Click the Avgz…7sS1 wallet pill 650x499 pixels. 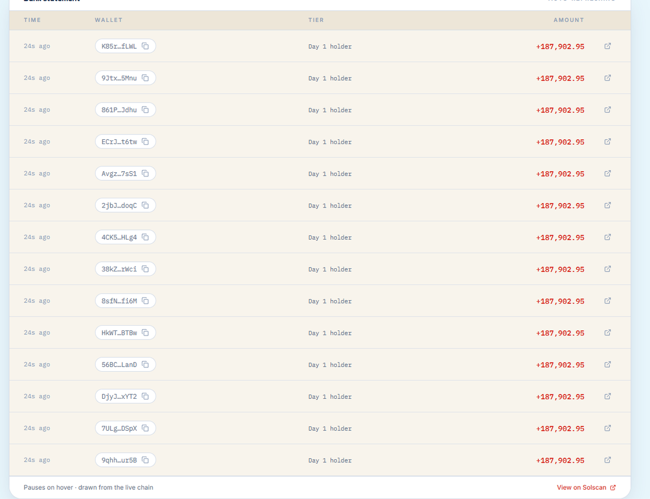(125, 173)
